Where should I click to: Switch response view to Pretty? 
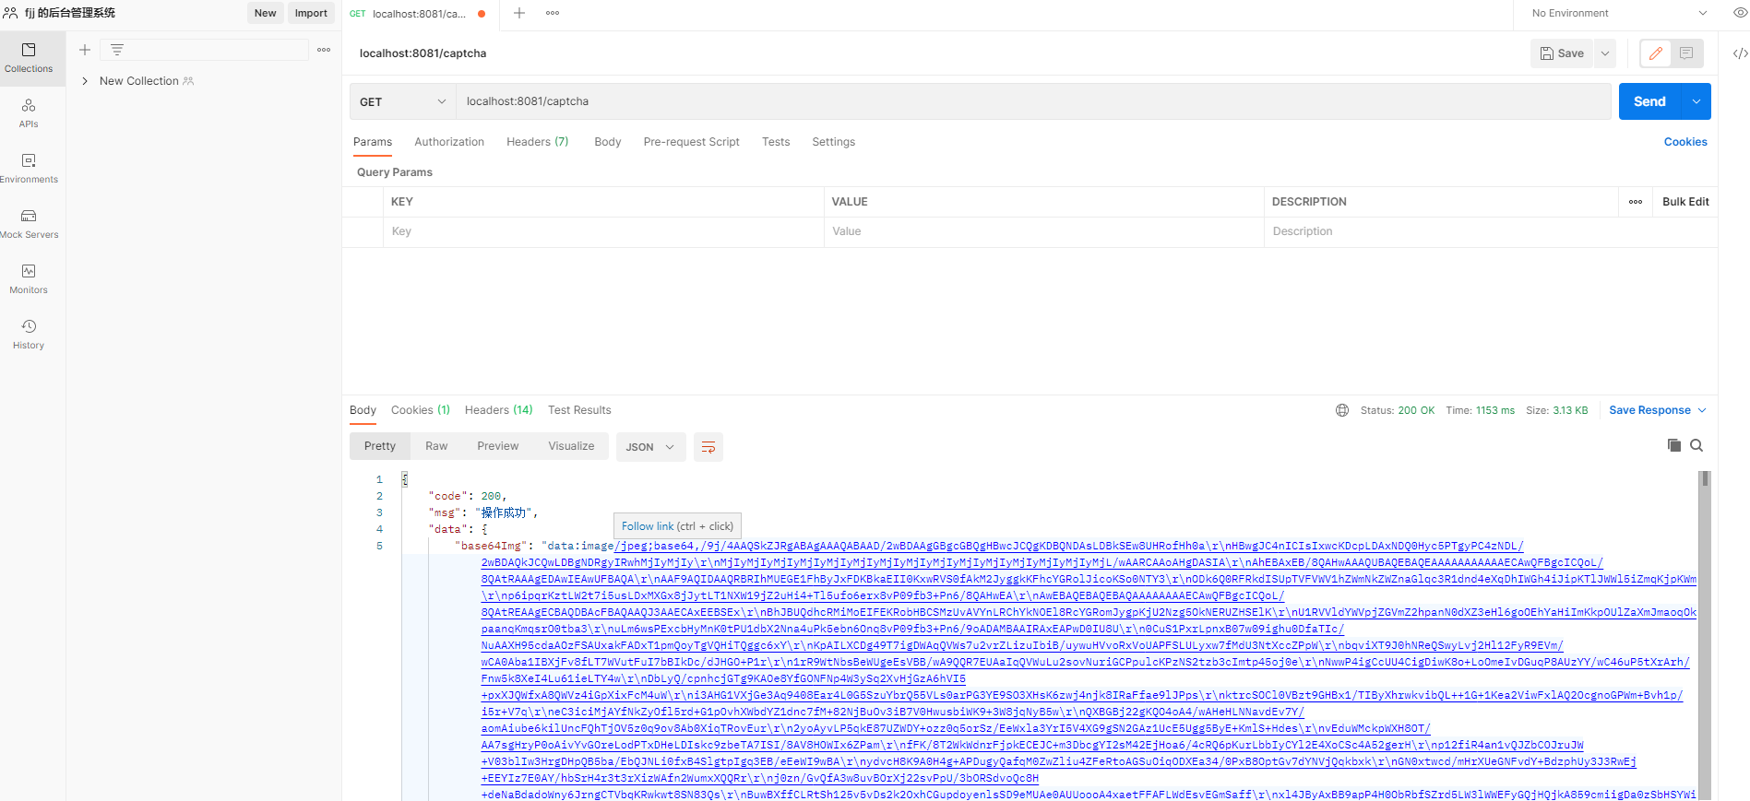point(380,446)
